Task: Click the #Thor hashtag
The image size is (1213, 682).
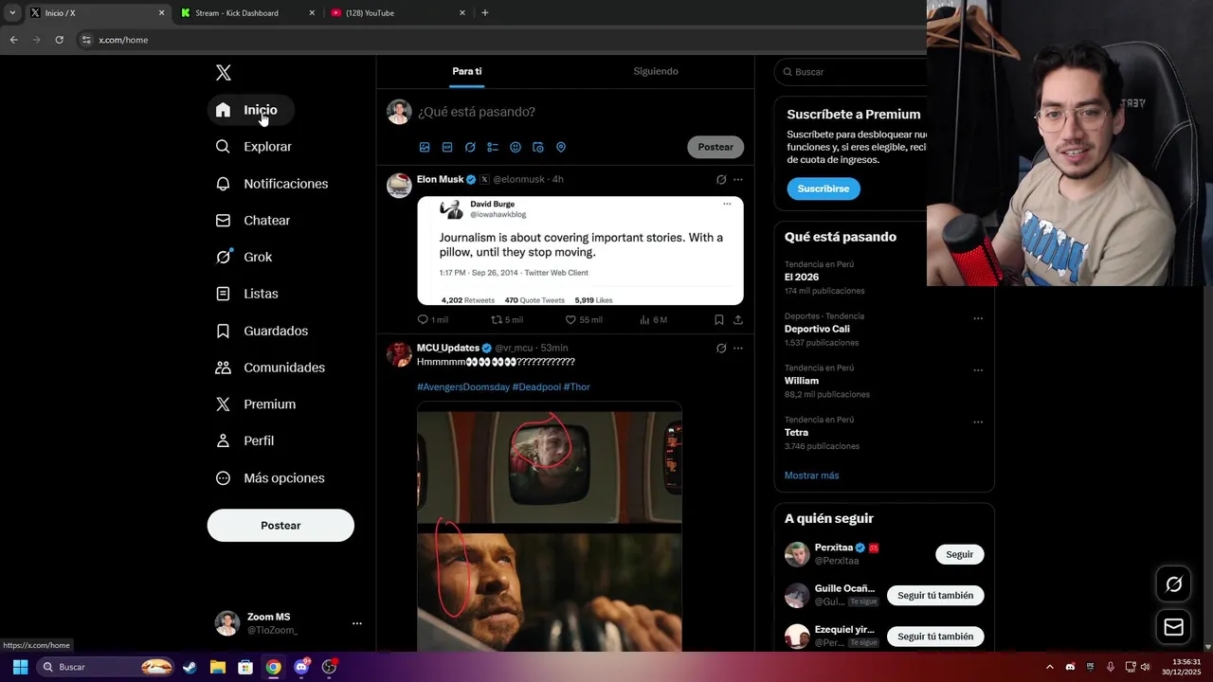Action: click(x=577, y=387)
